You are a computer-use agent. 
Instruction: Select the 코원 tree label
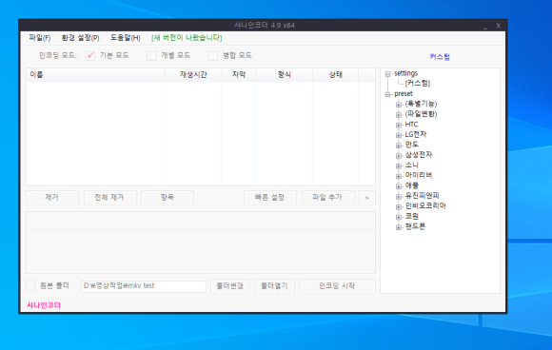tap(411, 216)
